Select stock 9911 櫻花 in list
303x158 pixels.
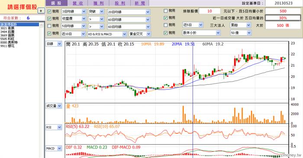[7, 46]
